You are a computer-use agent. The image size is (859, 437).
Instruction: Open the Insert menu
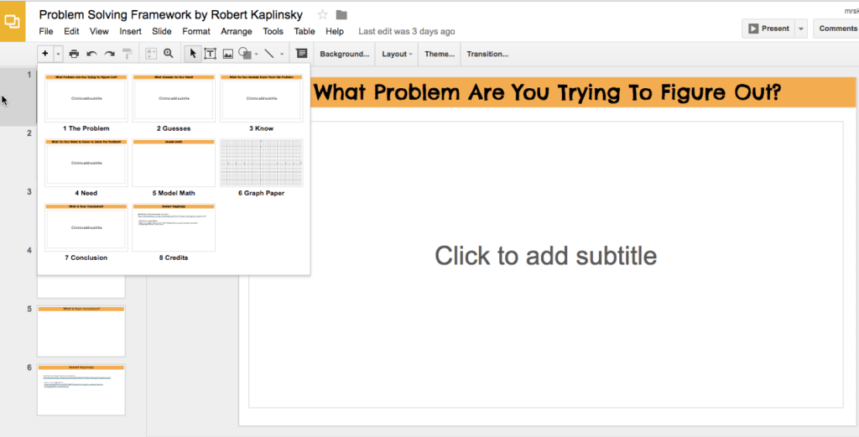tap(130, 31)
